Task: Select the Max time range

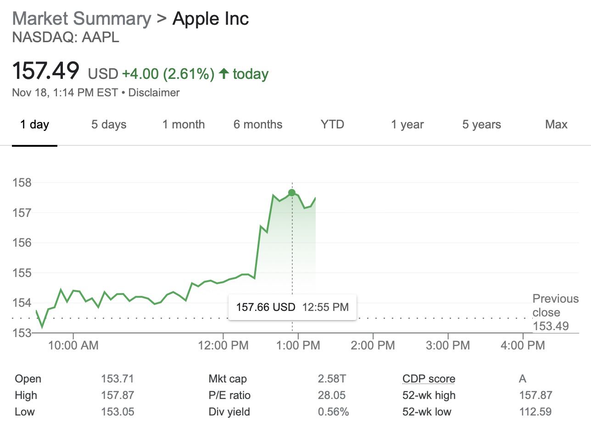Action: click(556, 124)
